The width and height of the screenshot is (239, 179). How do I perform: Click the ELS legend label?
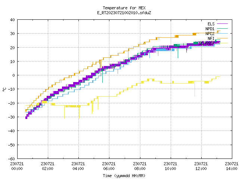[211, 24]
